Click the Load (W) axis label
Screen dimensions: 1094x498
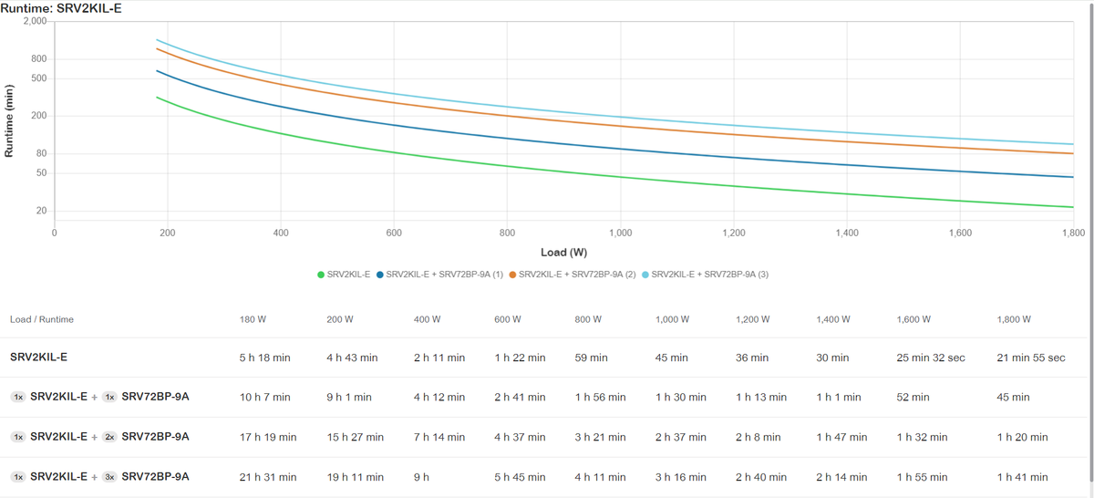click(x=565, y=252)
